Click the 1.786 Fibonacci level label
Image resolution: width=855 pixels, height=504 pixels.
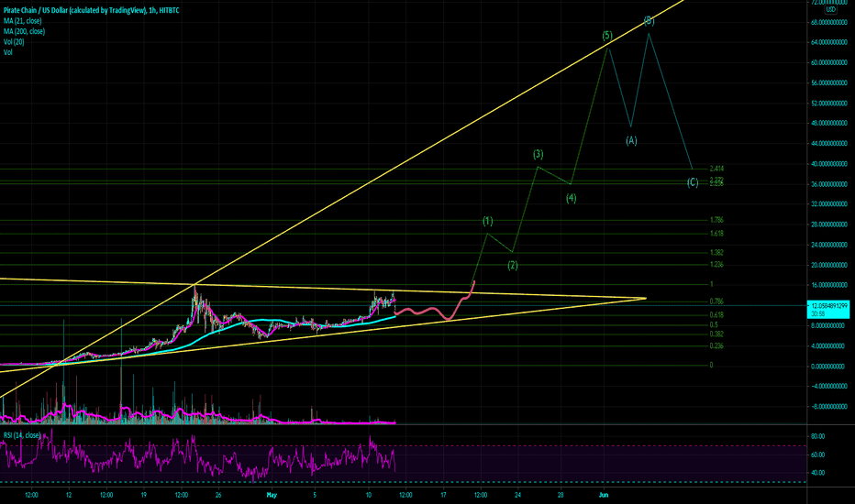[716, 220]
